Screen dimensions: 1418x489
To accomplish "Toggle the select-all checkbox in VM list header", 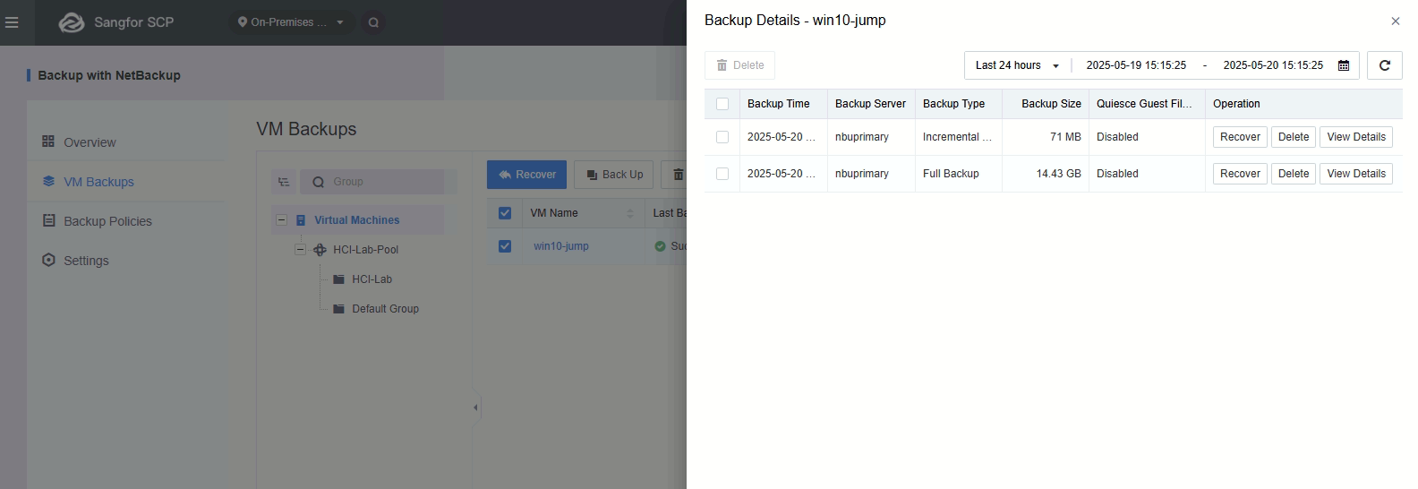I will 505,213.
